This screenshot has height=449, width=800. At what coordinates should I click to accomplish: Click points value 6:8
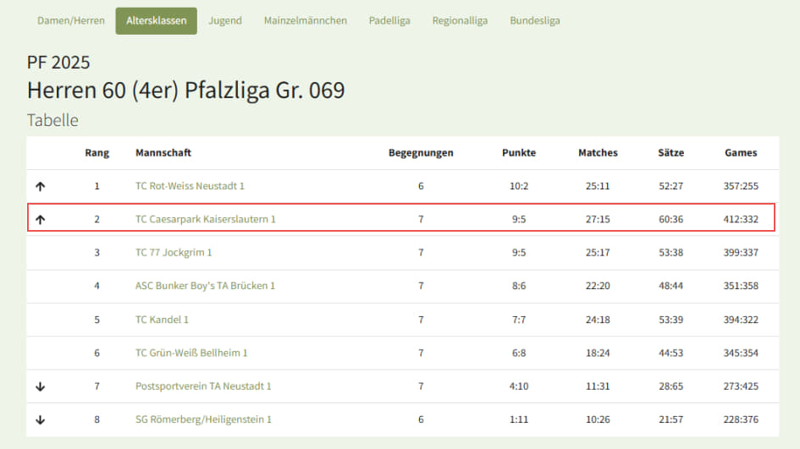point(519,353)
